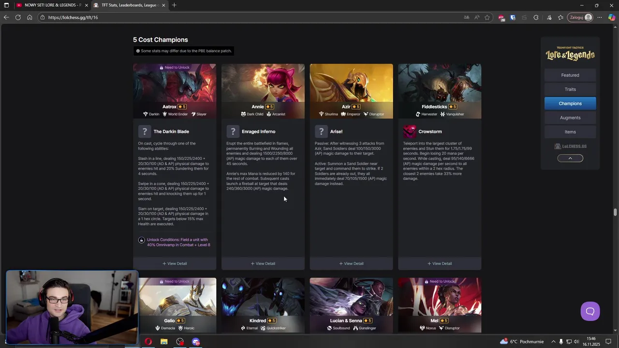619x348 pixels.
Task: Open the translate icon in address bar
Action: (466, 17)
